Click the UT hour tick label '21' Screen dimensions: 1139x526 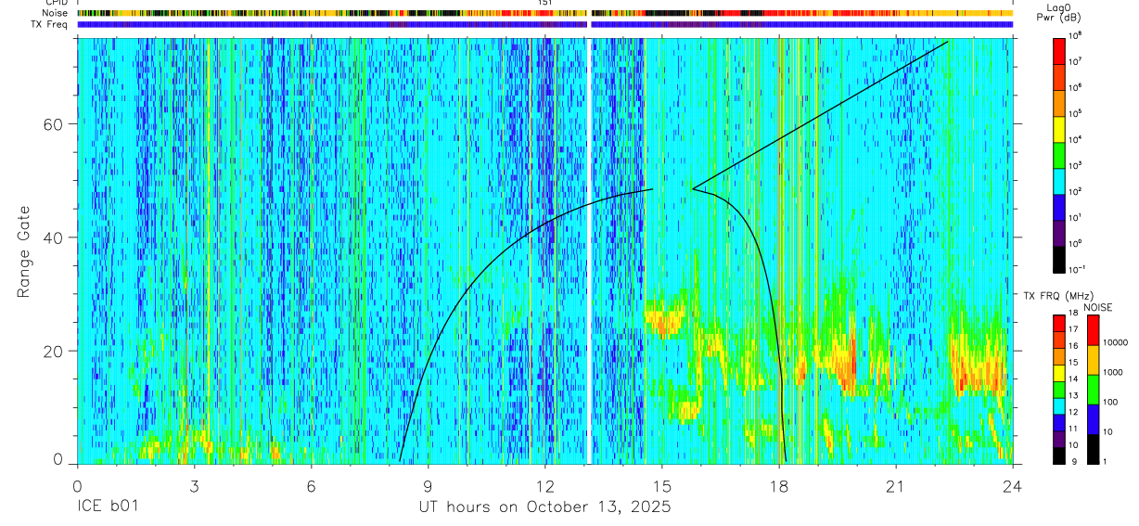[896, 486]
